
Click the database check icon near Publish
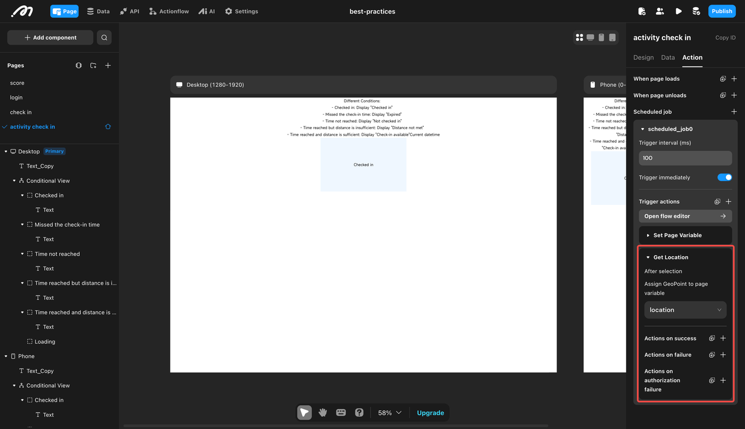[x=696, y=11]
